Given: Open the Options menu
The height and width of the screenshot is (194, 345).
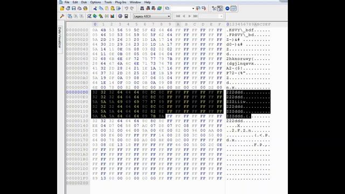Looking at the screenshot, I should (95, 2).
